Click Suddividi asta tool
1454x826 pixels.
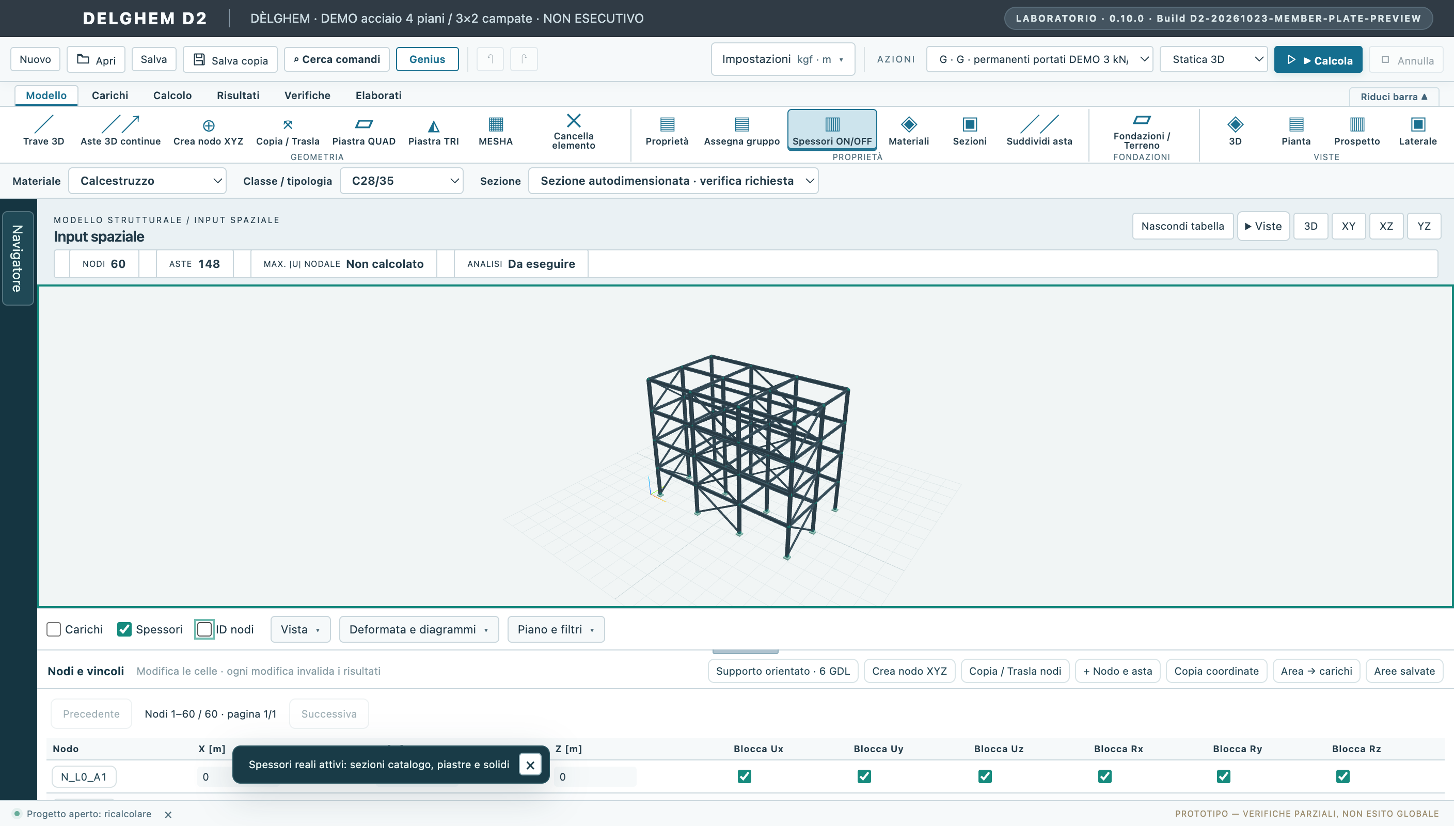tap(1039, 131)
